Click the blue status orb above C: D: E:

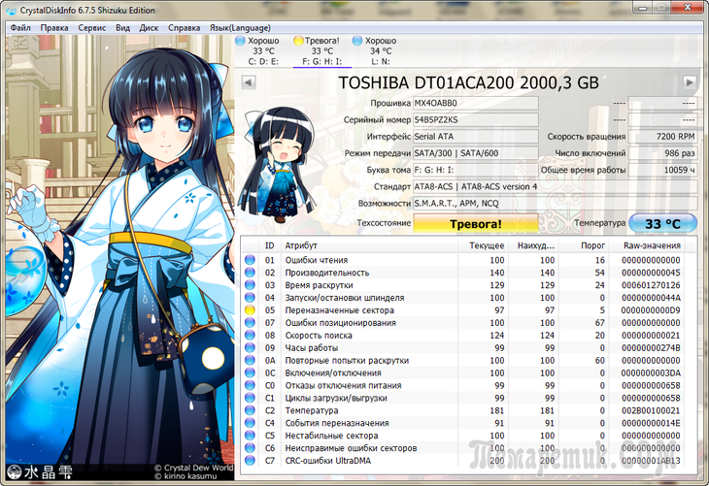coord(240,41)
